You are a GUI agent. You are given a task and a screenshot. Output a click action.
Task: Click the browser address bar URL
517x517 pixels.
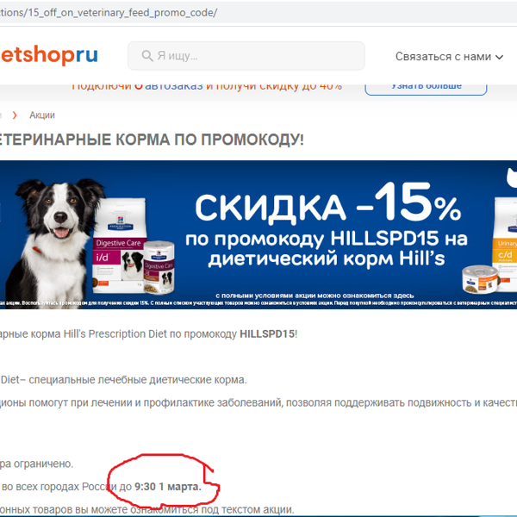(109, 13)
